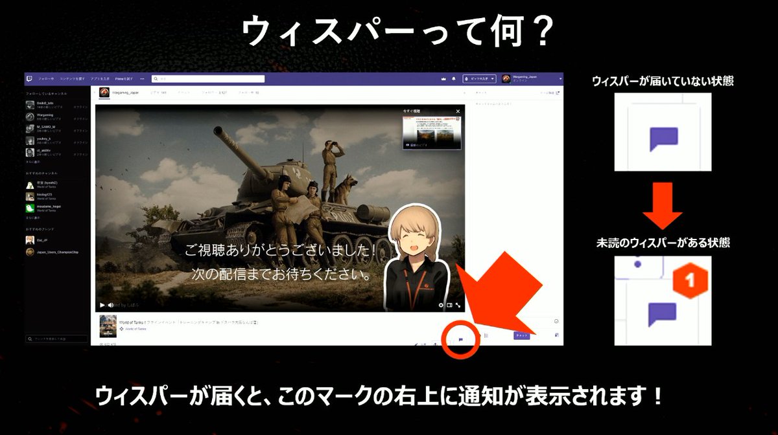
Task: Open recommended channel kisslog123
Action: click(57, 196)
